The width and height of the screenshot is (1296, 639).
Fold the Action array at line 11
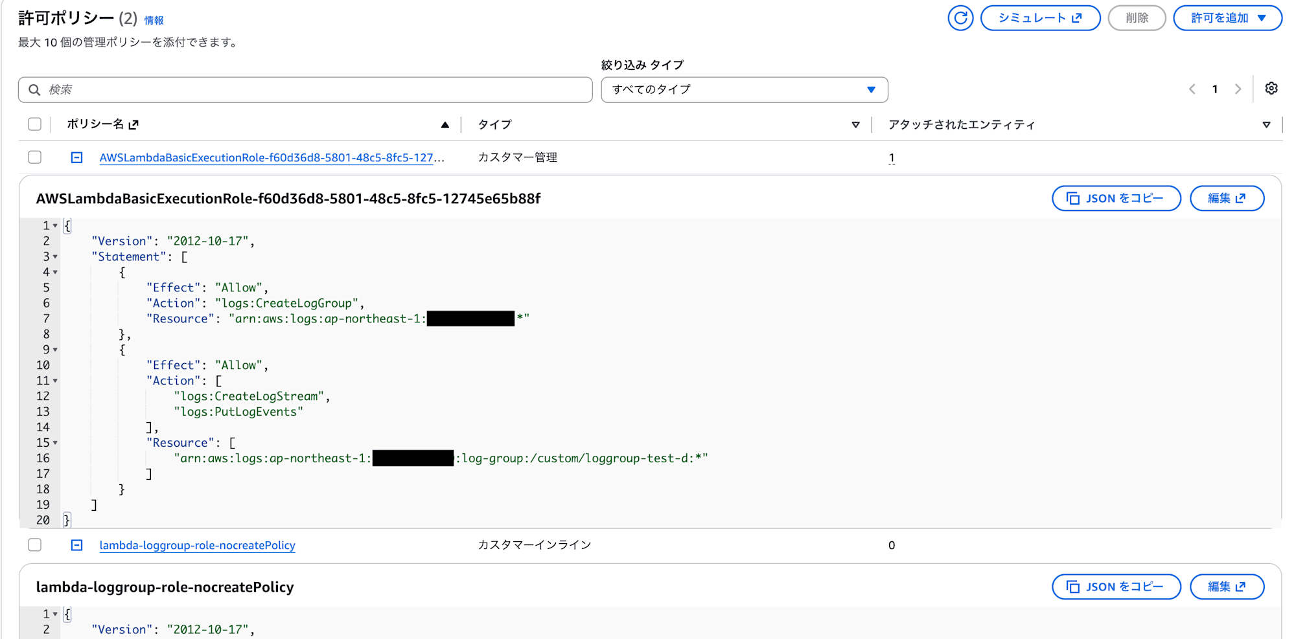[x=55, y=381]
